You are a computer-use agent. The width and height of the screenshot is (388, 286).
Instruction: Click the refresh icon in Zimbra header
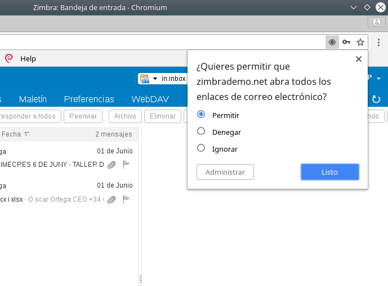tap(376, 99)
